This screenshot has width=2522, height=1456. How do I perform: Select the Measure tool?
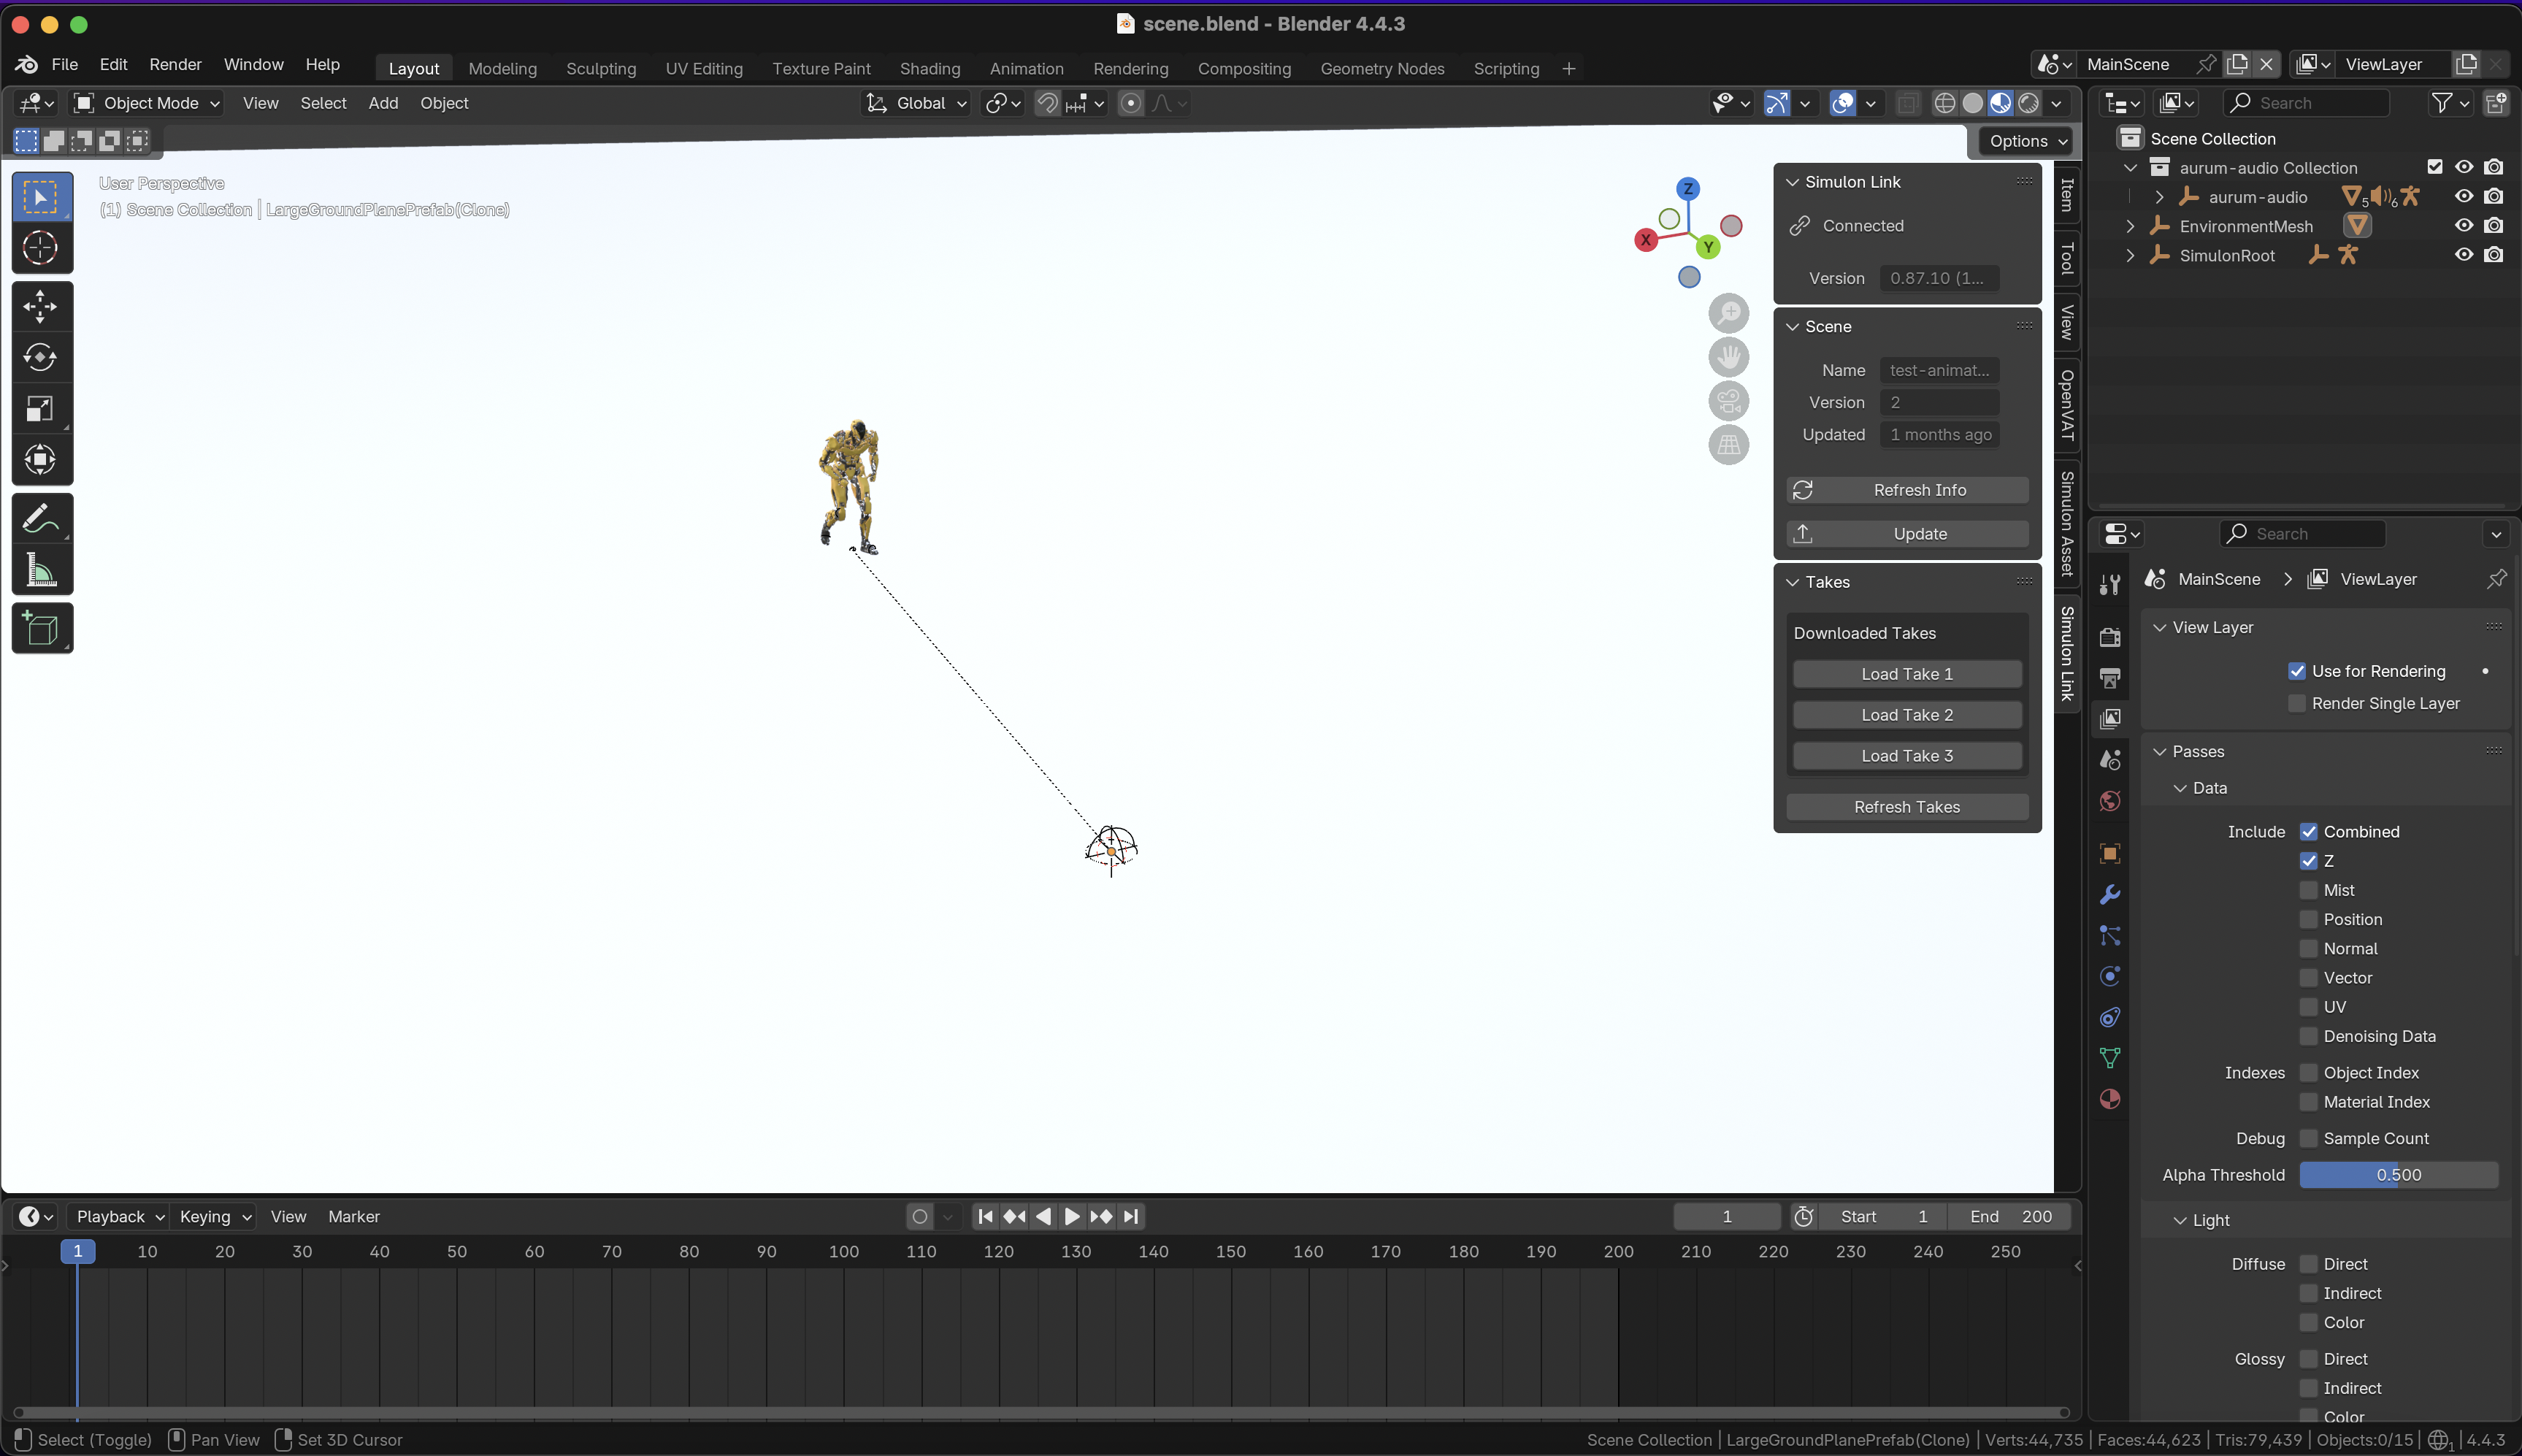(x=41, y=570)
